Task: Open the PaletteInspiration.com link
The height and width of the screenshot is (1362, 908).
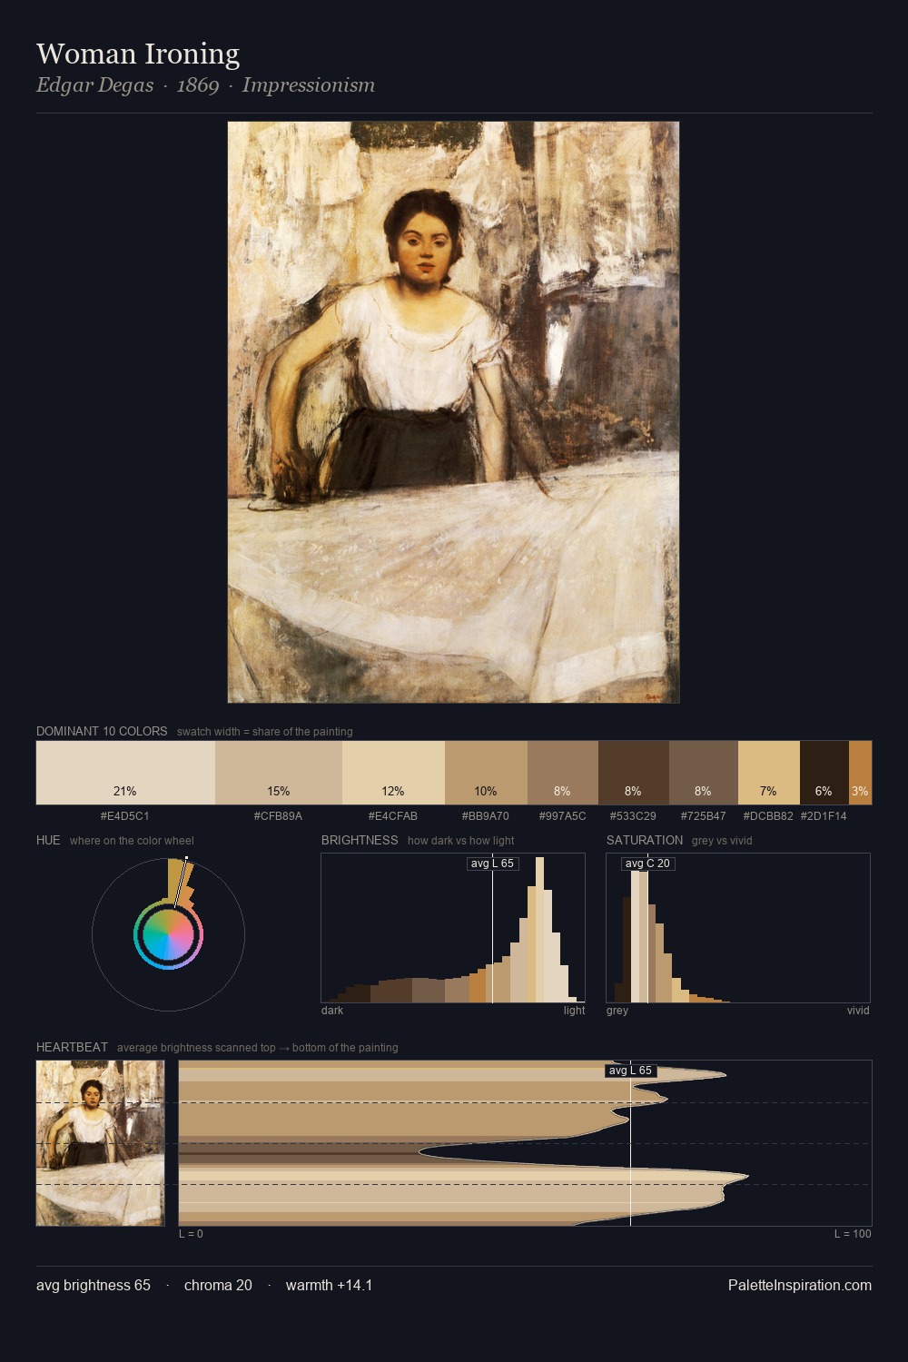Action: [800, 1285]
